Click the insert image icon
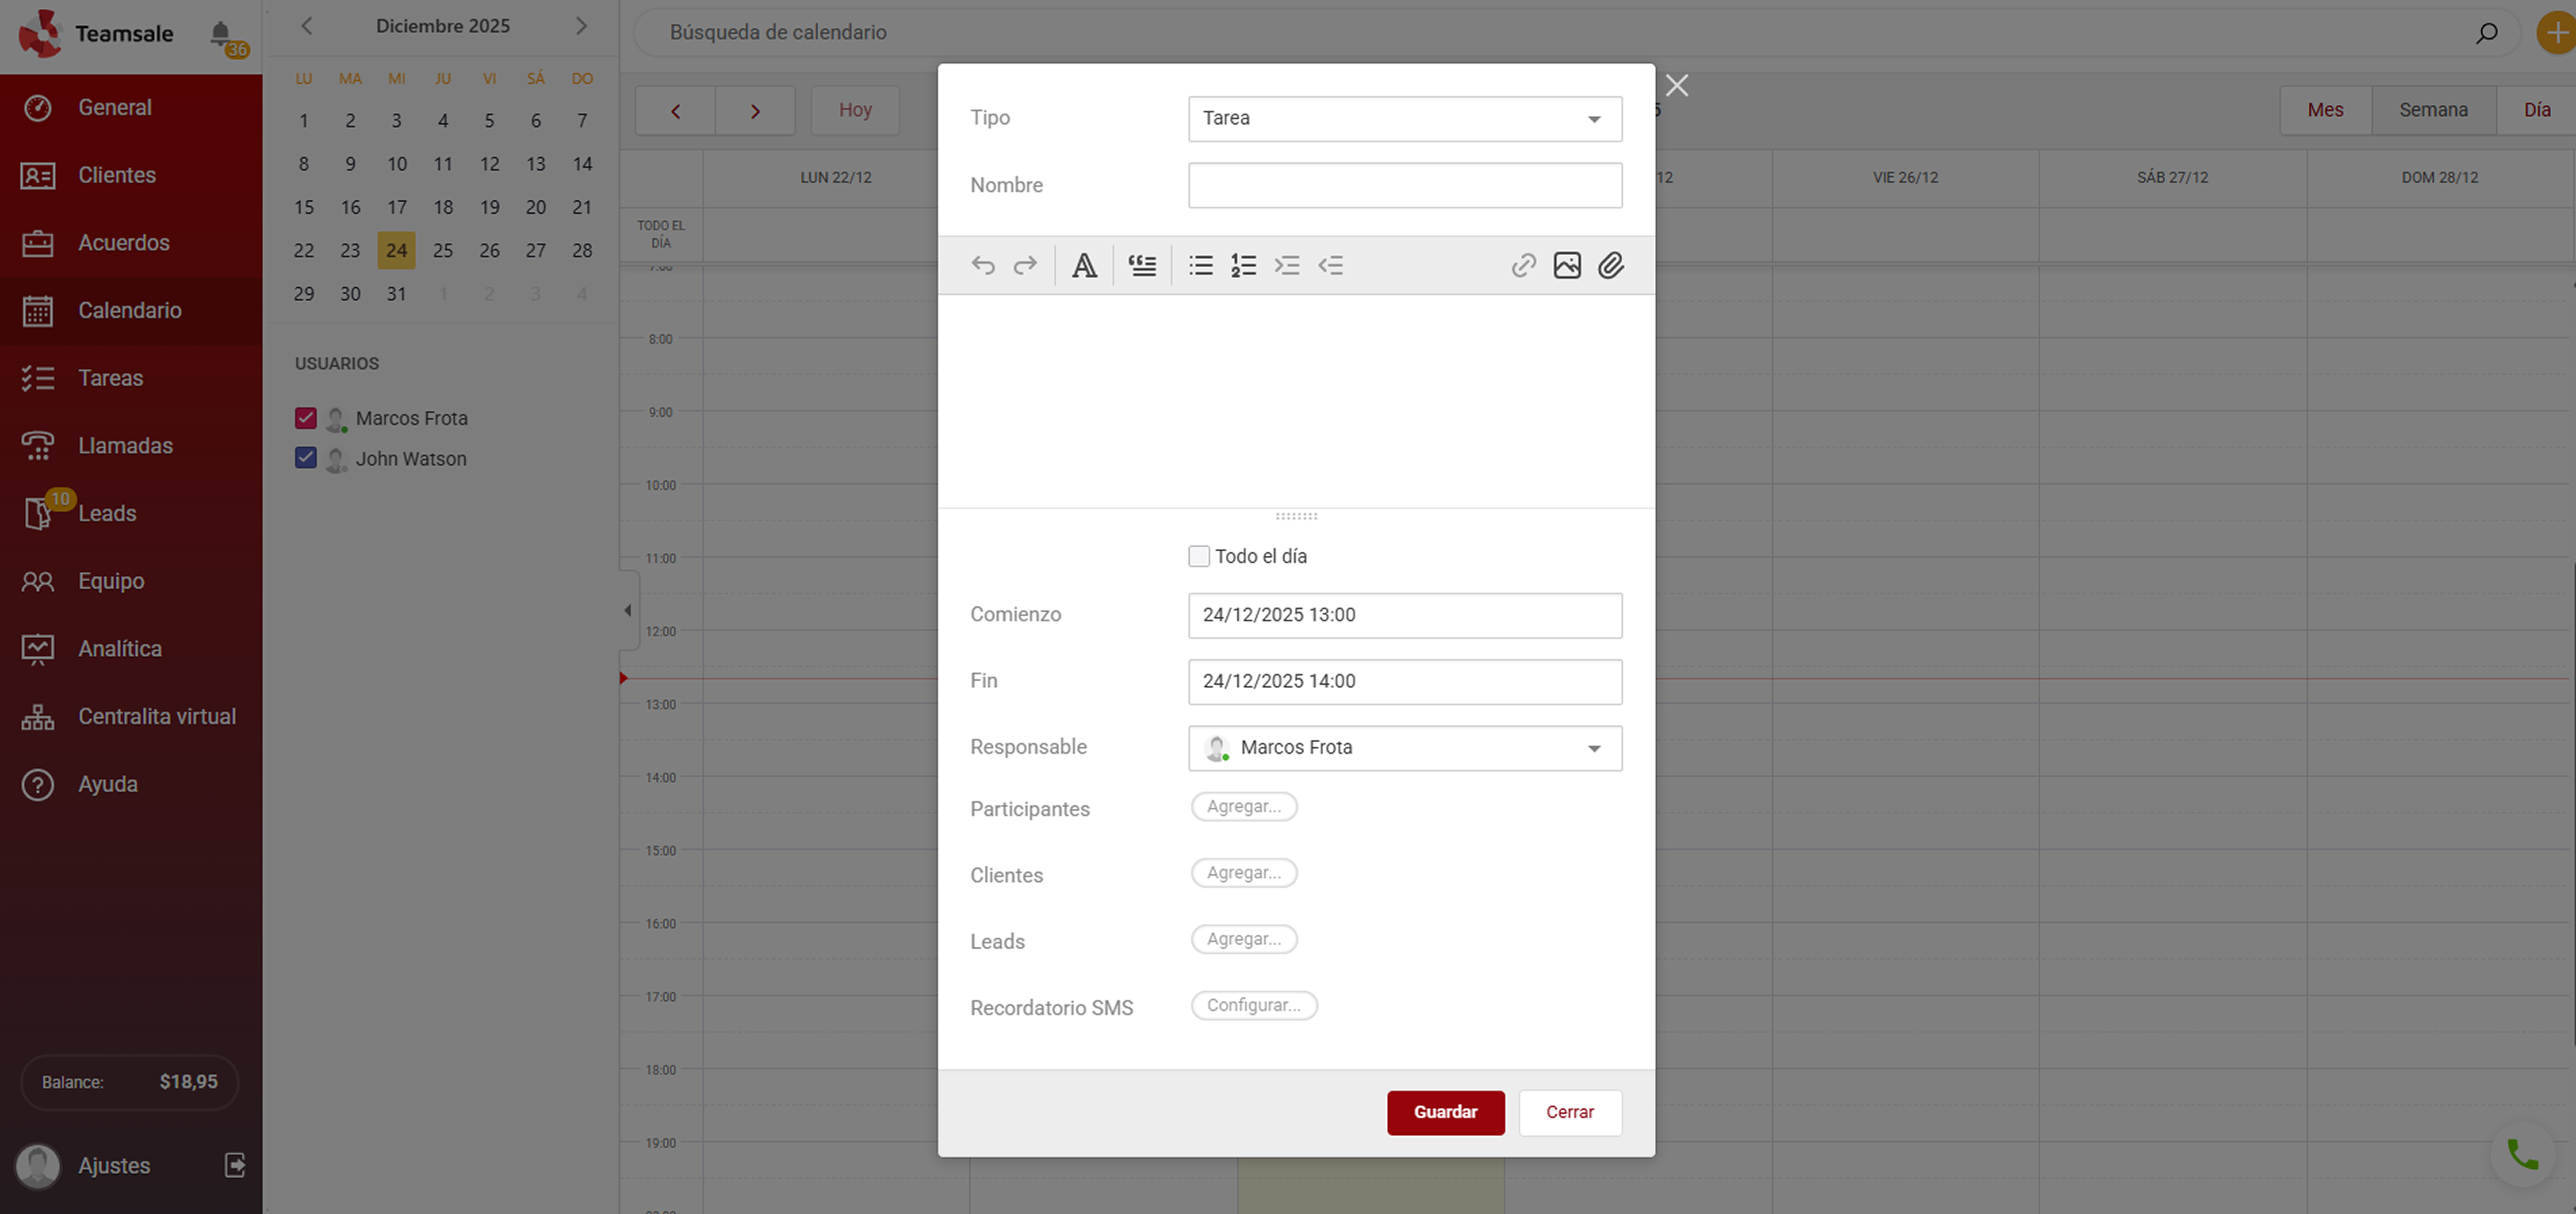The height and width of the screenshot is (1214, 2576). [x=1567, y=265]
